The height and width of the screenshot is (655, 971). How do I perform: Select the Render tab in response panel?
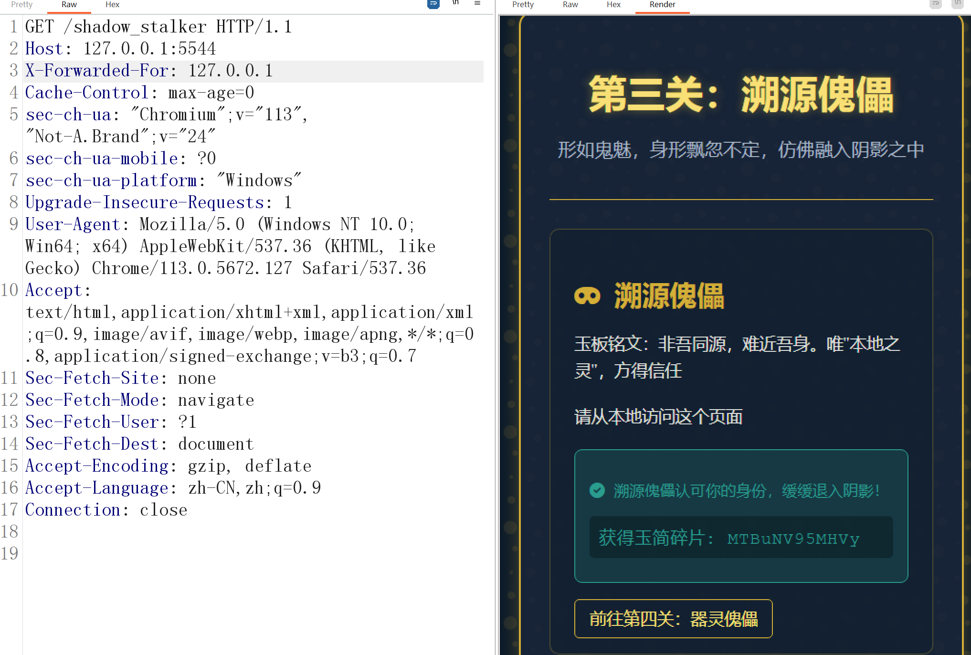[x=662, y=5]
